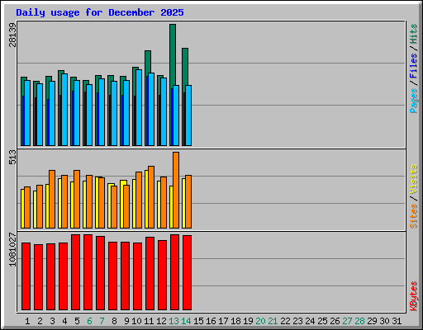
Task: Click day label 23 on the x-axis
Action: [297, 321]
